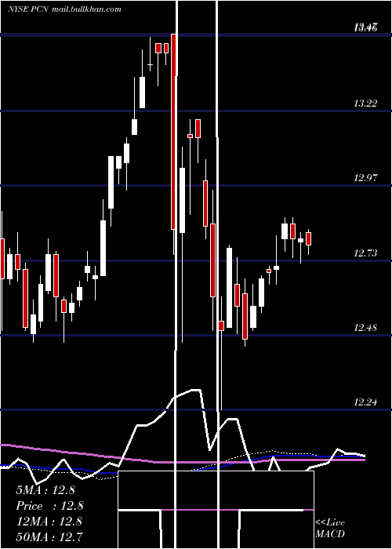Click the 12MA : 12.8 value
The image size is (392, 549).
(x=49, y=522)
